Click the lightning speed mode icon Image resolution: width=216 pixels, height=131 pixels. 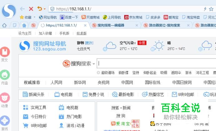pyautogui.click(x=205, y=9)
